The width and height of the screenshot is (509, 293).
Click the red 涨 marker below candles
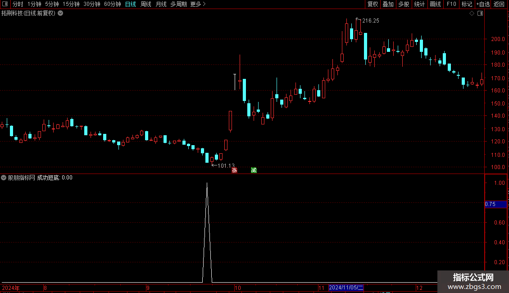[234, 170]
